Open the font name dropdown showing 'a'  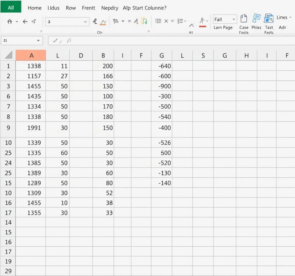(85, 22)
